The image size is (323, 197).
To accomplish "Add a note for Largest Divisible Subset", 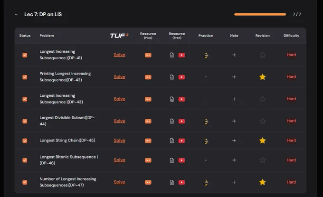I will pyautogui.click(x=234, y=121).
